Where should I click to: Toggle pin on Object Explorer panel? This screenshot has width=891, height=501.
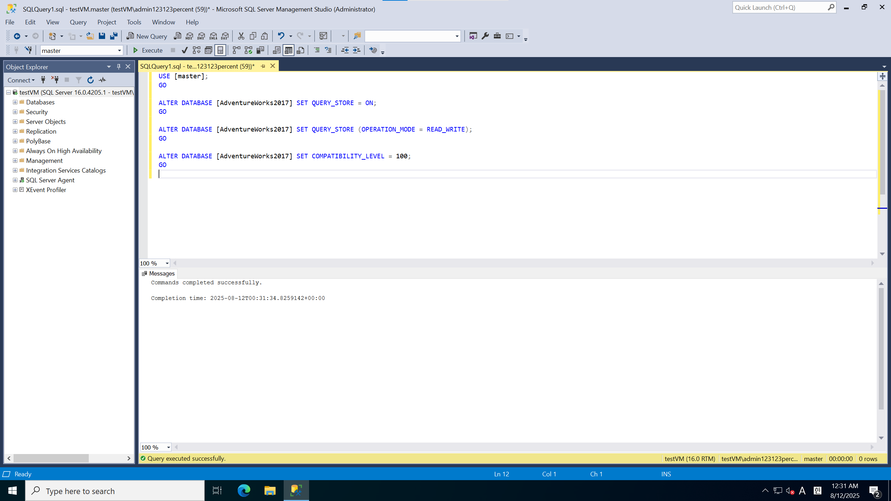coord(119,66)
